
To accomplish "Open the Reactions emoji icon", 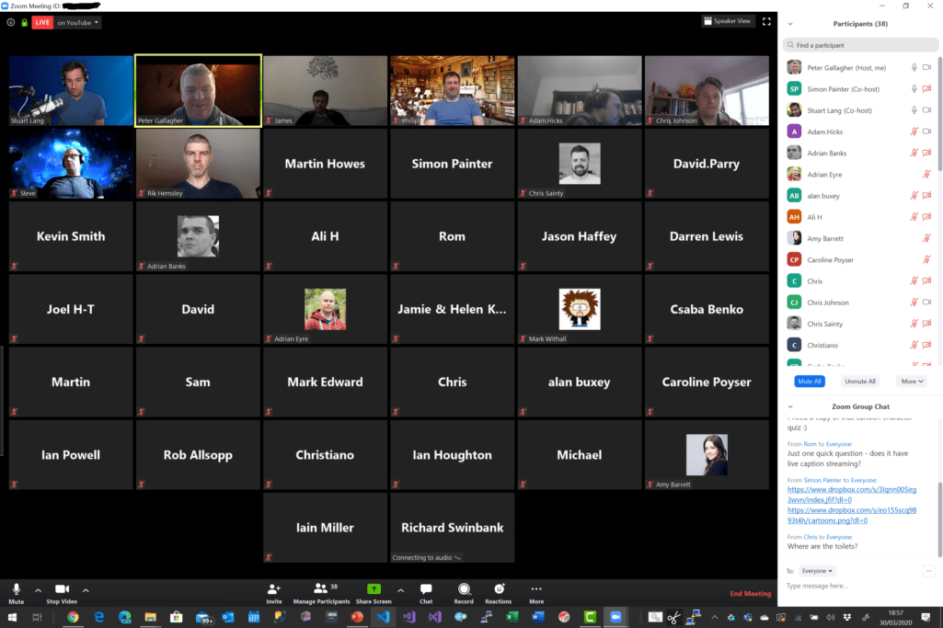I will pyautogui.click(x=499, y=588).
